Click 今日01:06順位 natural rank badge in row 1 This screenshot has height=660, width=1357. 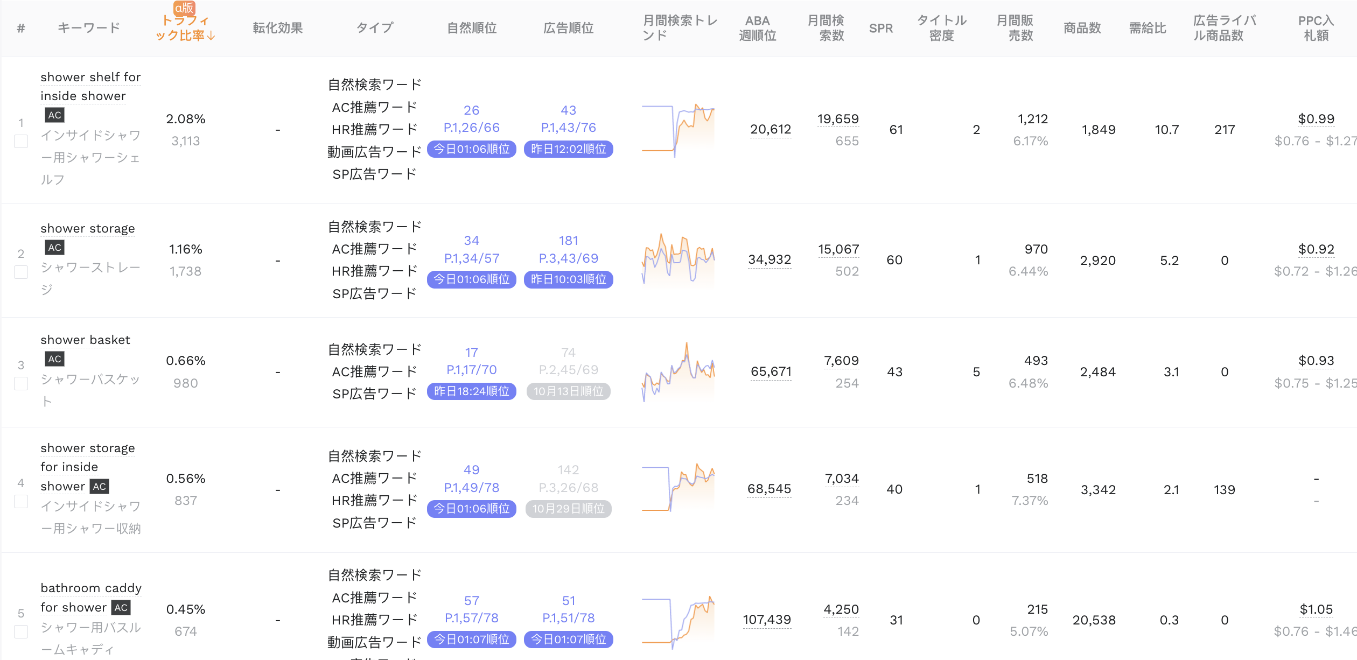pyautogui.click(x=472, y=149)
